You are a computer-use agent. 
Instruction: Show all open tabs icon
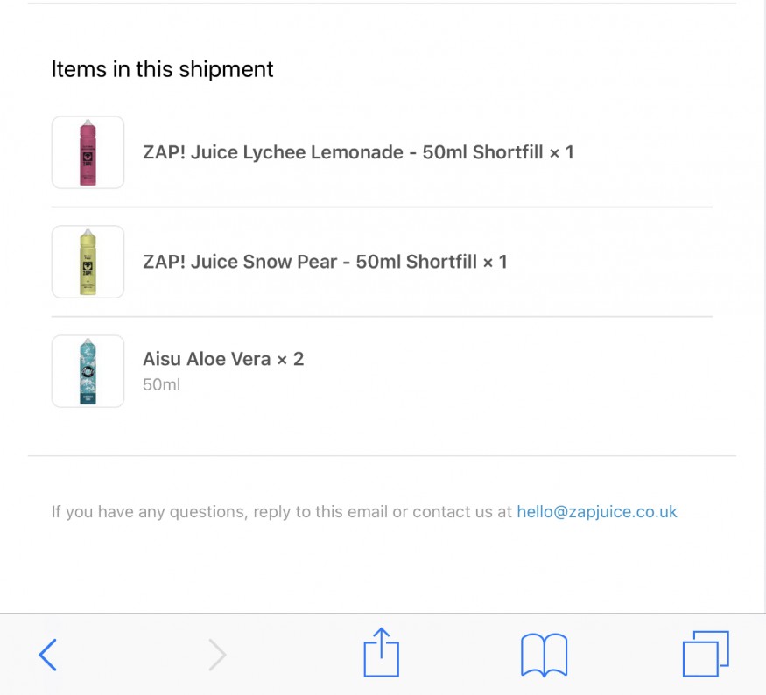click(706, 654)
